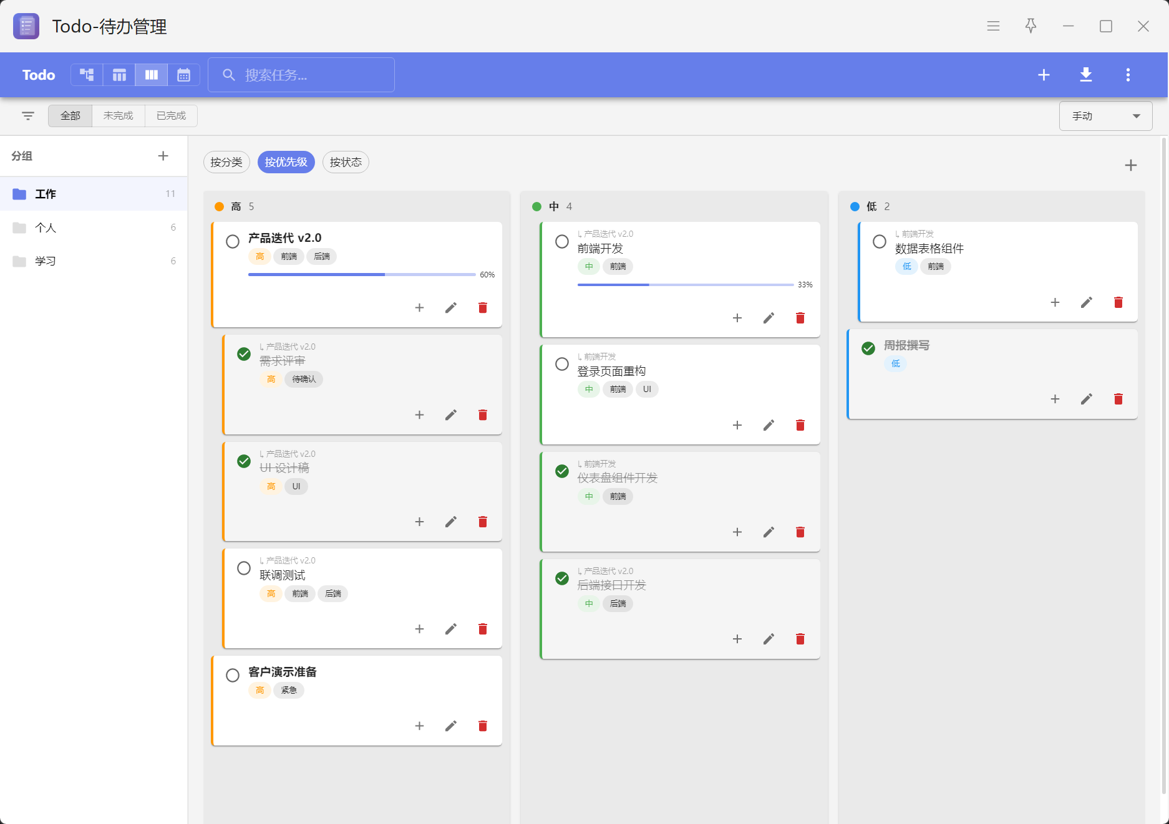Screen dimensions: 1169x824
Task: Select the 未完成 filter tab
Action: 119,116
